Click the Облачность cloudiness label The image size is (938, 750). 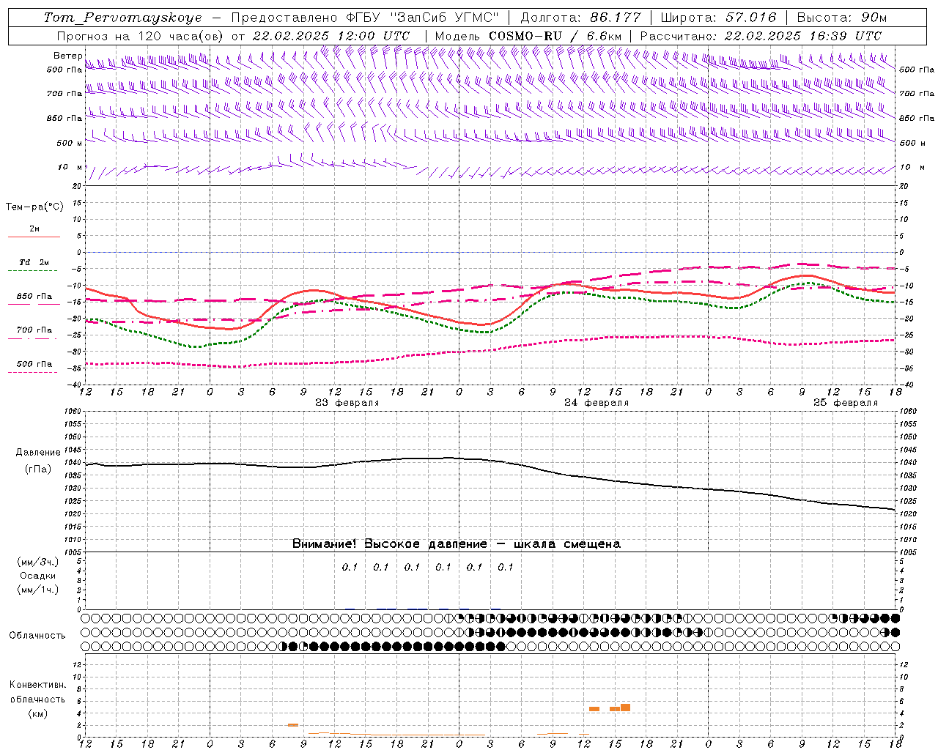pyautogui.click(x=37, y=636)
